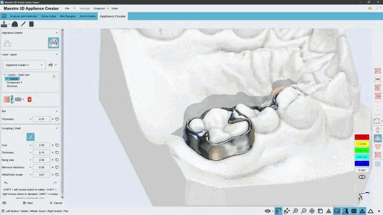Collapse the Bar panel
The image size is (383, 215).
tap(56, 111)
